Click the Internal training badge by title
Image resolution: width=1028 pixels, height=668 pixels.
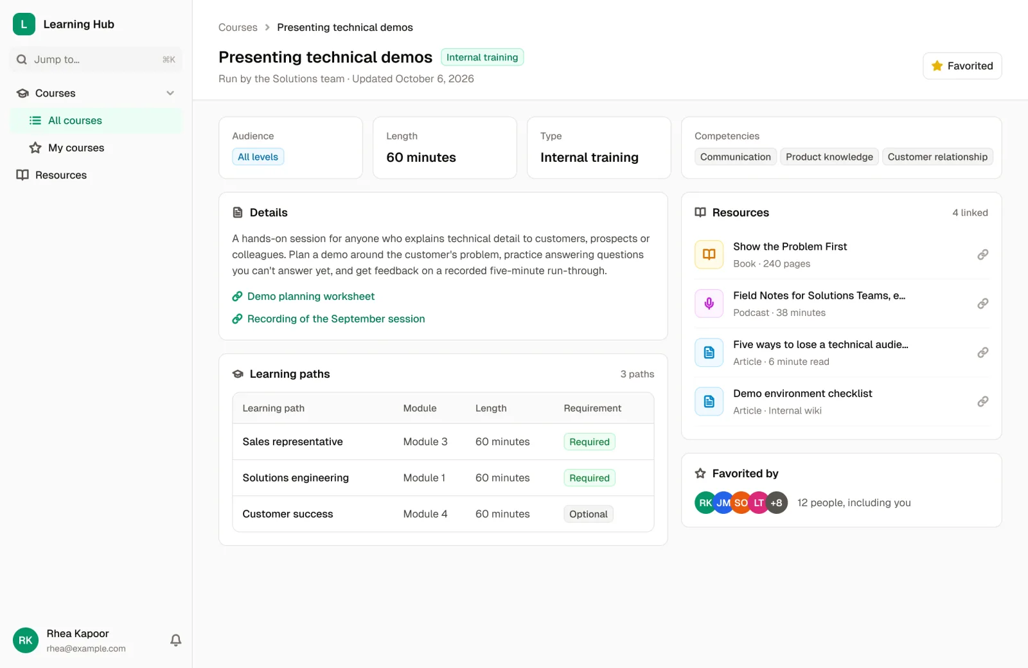[483, 57]
